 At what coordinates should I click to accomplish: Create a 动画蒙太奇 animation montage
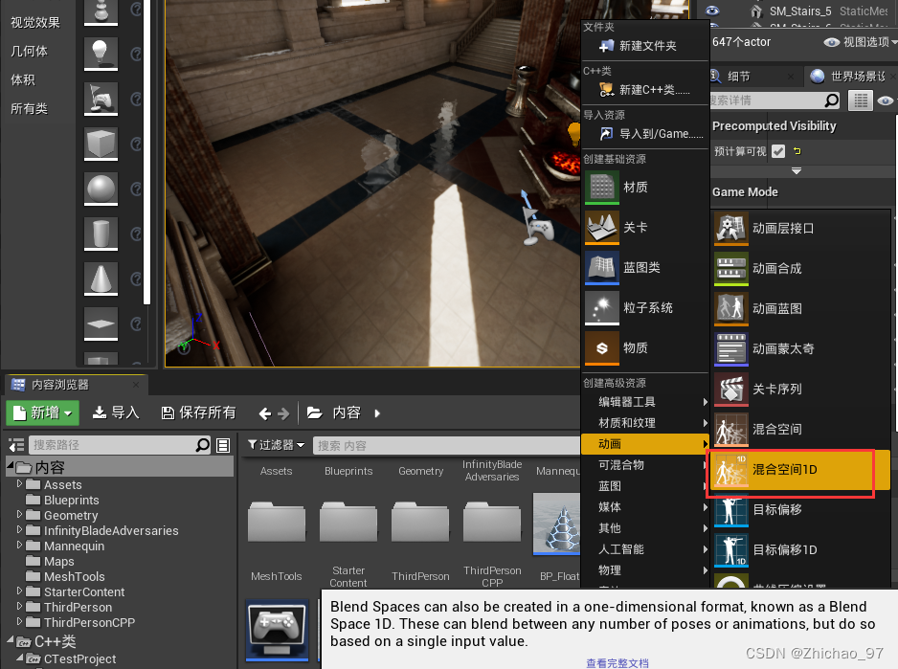(x=799, y=348)
